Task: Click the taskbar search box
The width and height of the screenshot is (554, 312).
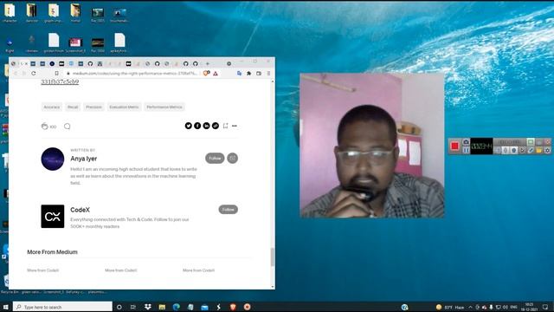Action: click(x=62, y=307)
